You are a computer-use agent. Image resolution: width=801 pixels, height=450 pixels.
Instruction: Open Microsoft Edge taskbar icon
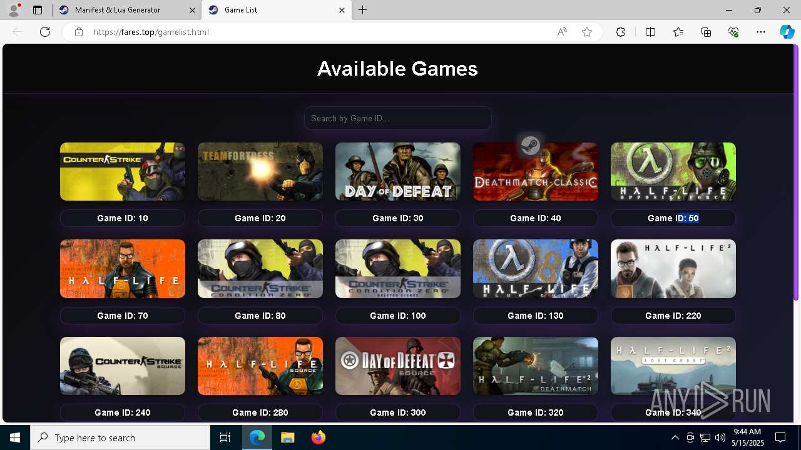(x=257, y=437)
